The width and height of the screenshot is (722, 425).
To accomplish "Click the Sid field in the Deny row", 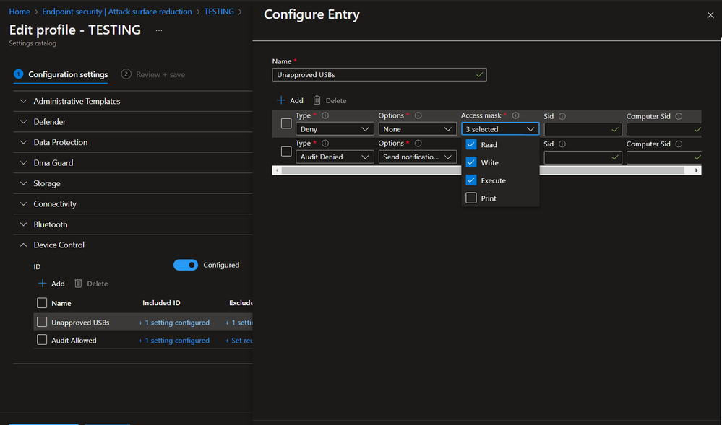I will pos(583,130).
